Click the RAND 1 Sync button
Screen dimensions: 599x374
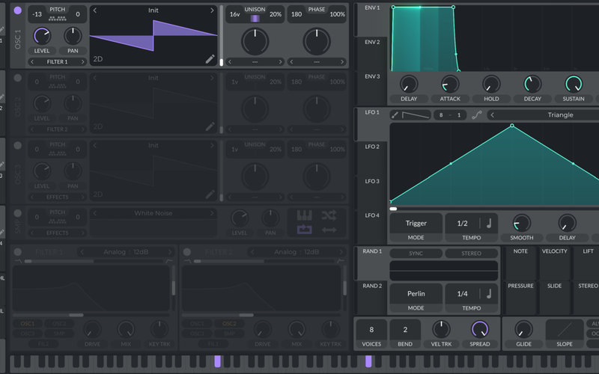416,254
